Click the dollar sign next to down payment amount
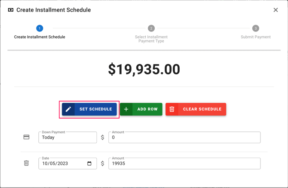This screenshot has width=288, height=188. pos(102,138)
